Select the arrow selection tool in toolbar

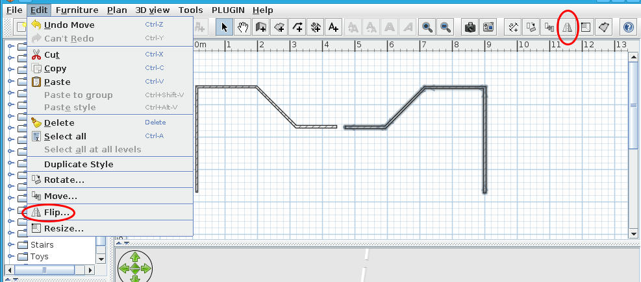[224, 27]
